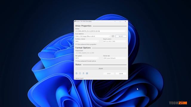The image size is (191, 107).
Task: Open the About information icon in Rufus
Action: [x=80, y=73]
